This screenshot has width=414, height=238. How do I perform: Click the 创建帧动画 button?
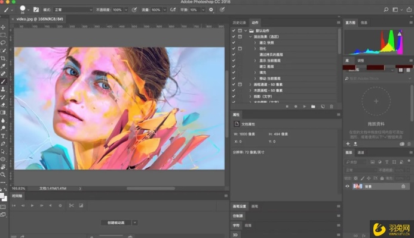[116, 223]
